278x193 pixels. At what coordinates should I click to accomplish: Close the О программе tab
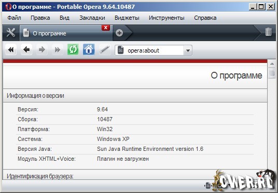(x=106, y=28)
